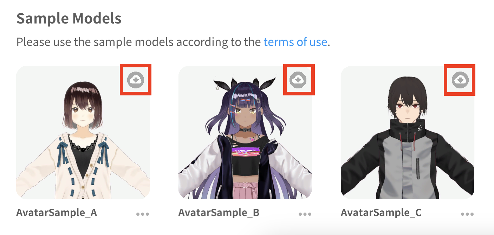Open the three-dot menu for AvatarSample_C

click(x=467, y=214)
